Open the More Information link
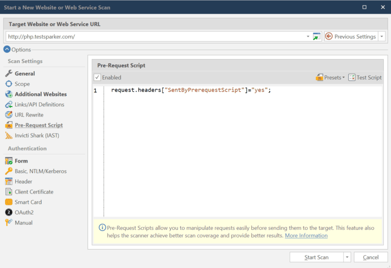 [306, 236]
